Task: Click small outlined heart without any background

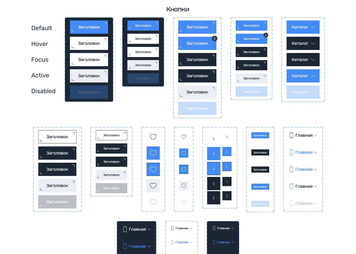Action: [184, 137]
